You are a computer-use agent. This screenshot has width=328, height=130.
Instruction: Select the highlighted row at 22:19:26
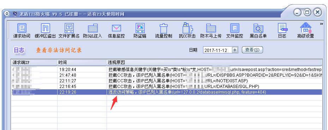pos(167,92)
